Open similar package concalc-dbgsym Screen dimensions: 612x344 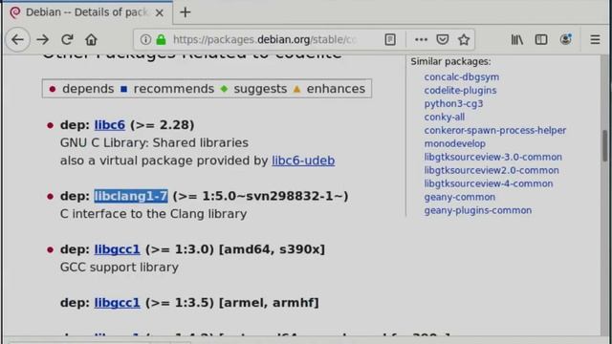pos(462,76)
